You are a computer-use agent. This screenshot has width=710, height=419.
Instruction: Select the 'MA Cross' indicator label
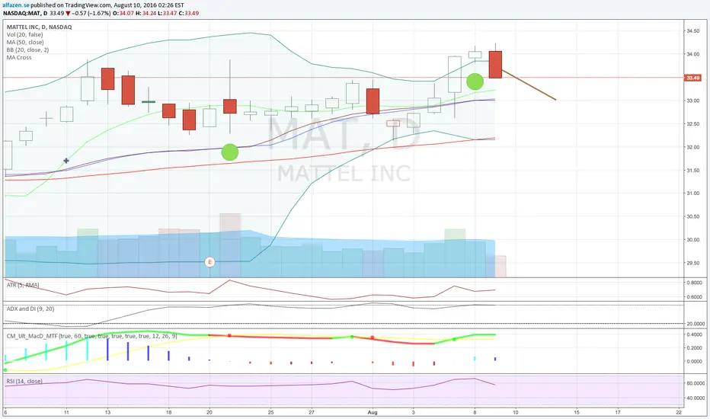[19, 58]
